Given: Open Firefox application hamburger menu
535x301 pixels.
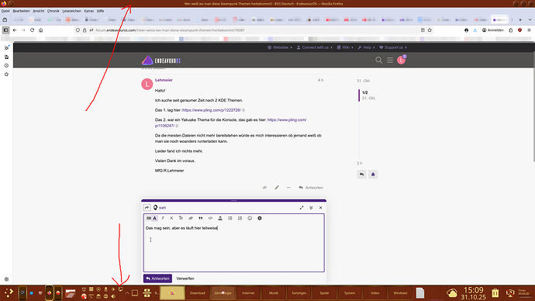Looking at the screenshot, I should click(530, 30).
